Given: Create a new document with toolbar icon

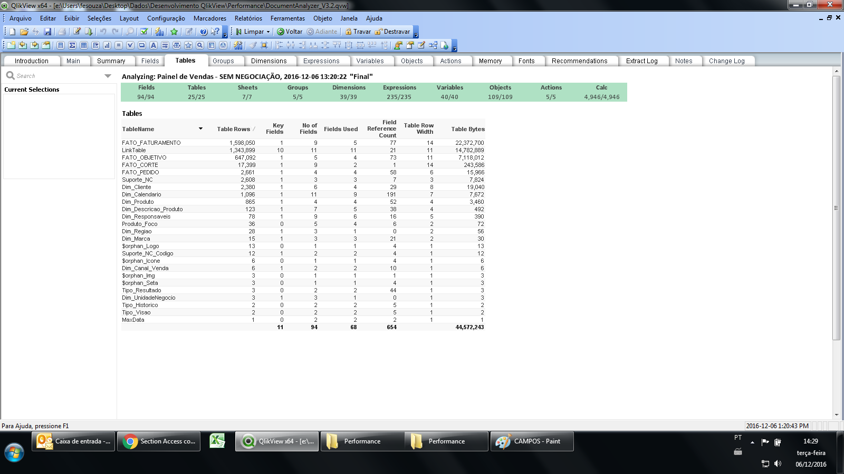Looking at the screenshot, I should pos(12,32).
